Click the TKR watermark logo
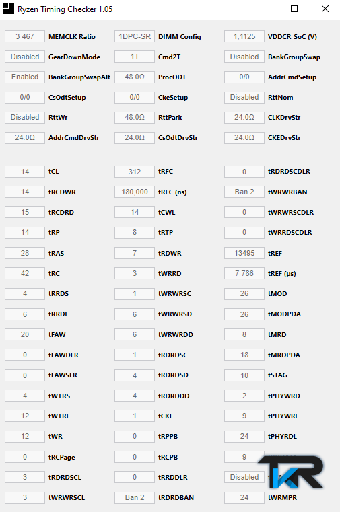The width and height of the screenshot is (340, 512). point(290,472)
